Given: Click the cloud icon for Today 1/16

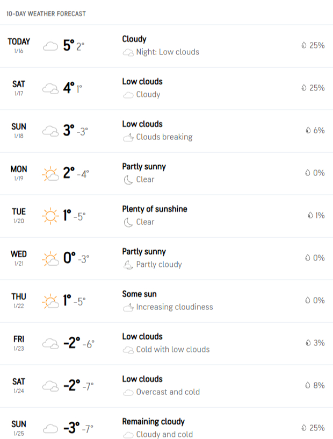Looking at the screenshot, I should pyautogui.click(x=50, y=46).
